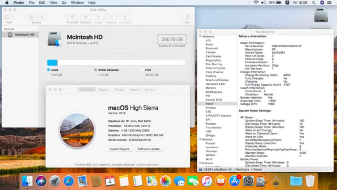This screenshot has width=337, height=190.
Task: Click Disk Utility stethoscope icon in Dock
Action: click(x=262, y=181)
